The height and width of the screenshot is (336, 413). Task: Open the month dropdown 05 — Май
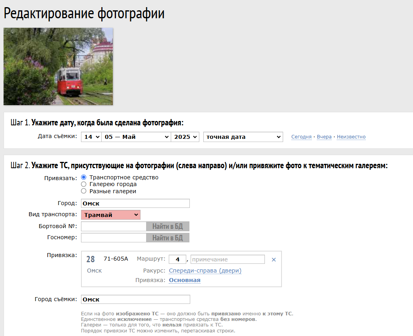(136, 137)
